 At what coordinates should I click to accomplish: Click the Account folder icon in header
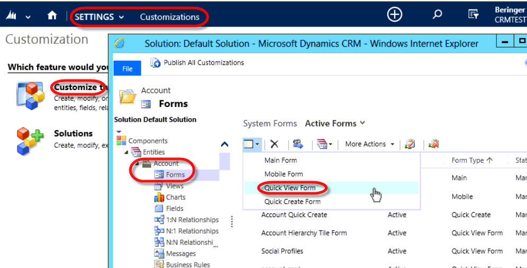tap(128, 97)
